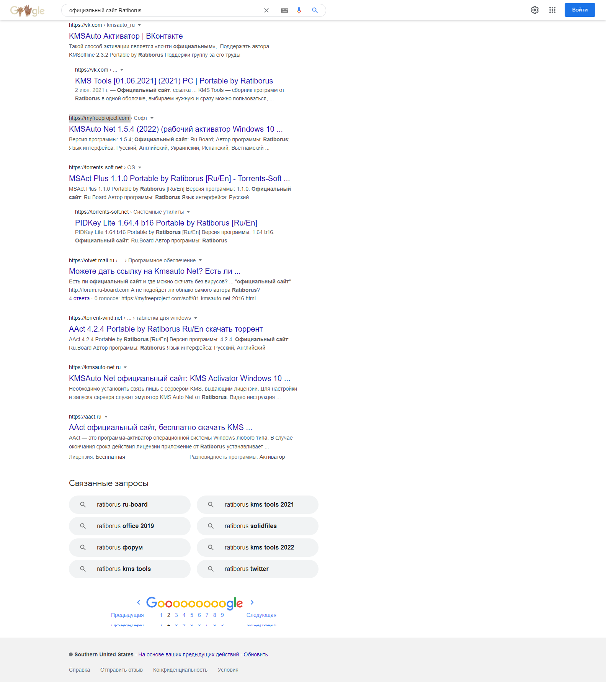Expand dropdown arrow next to Программное обеспечение
Screen dimensions: 606x682
pos(200,260)
